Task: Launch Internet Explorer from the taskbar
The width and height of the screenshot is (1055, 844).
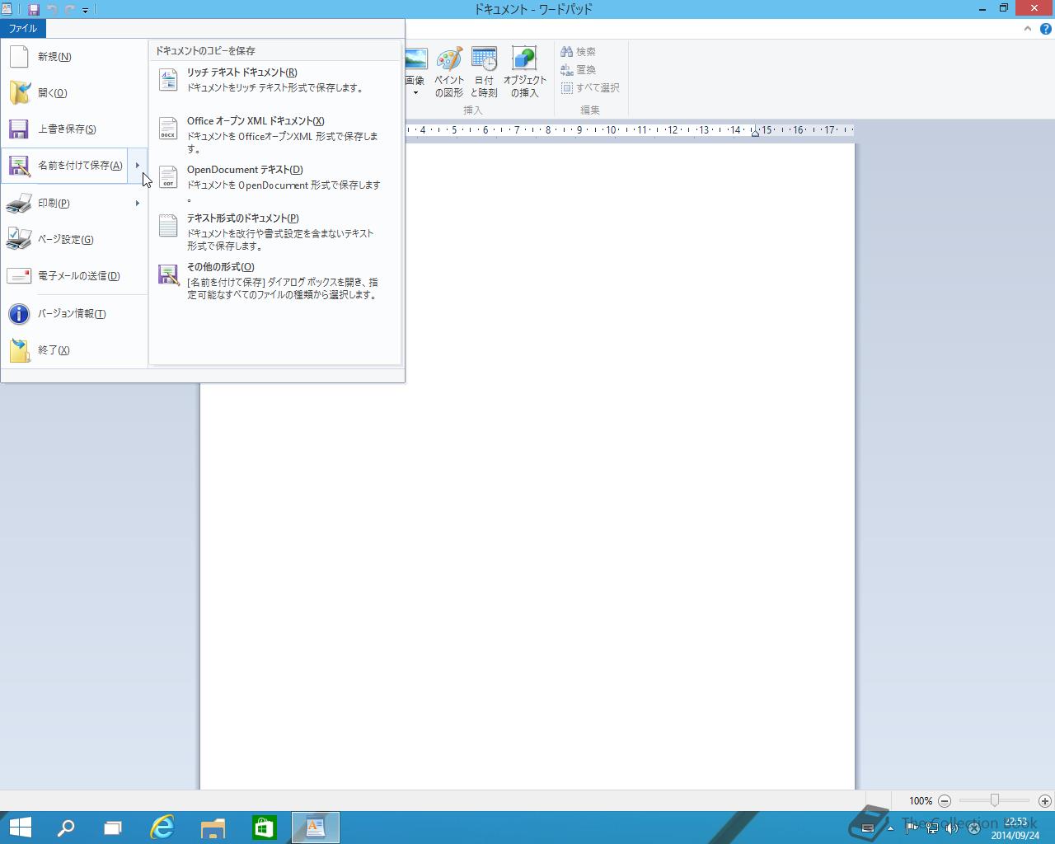Action: pos(162,828)
